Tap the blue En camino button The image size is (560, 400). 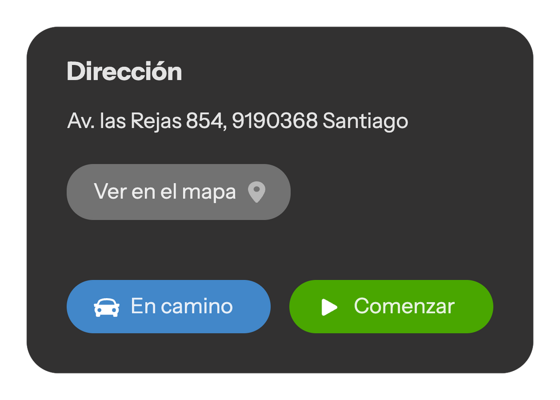point(168,306)
